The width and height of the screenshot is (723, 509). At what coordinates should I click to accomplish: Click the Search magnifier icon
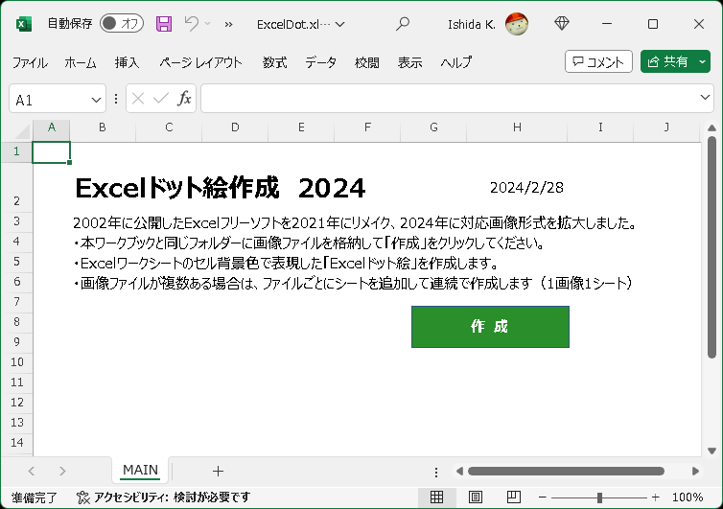pos(403,24)
